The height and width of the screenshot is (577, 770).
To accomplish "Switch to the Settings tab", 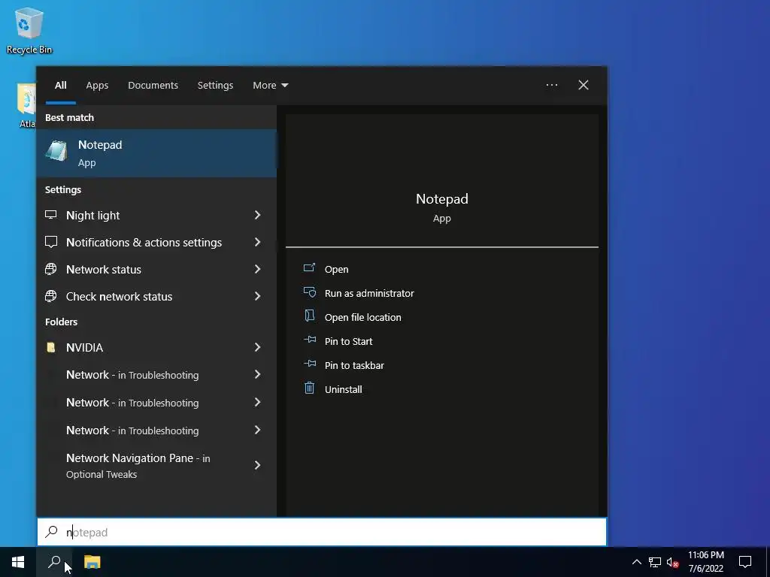I will [215, 86].
